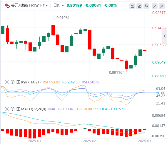Image resolution: width=167 pixels, height=144 pixels.
Task: Open MACD indicator settings gear
Action: [x=13, y=109]
